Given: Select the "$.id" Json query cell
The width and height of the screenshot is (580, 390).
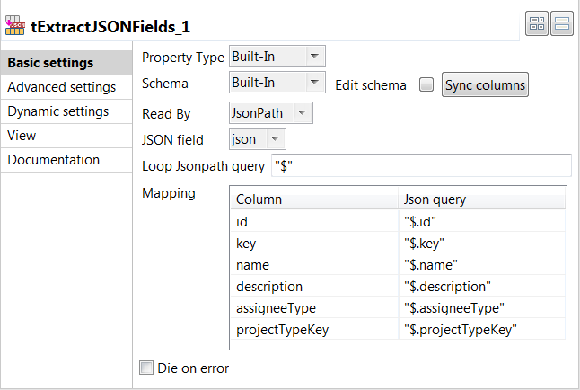Looking at the screenshot, I should [x=480, y=220].
